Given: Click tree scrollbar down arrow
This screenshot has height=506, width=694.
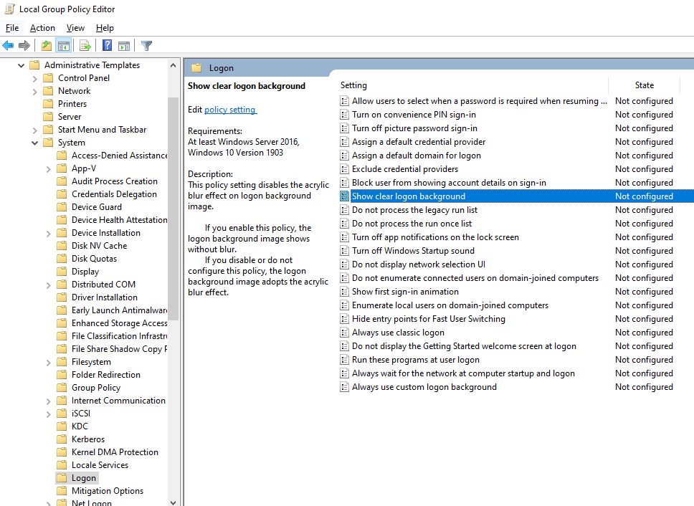Looking at the screenshot, I should click(173, 502).
